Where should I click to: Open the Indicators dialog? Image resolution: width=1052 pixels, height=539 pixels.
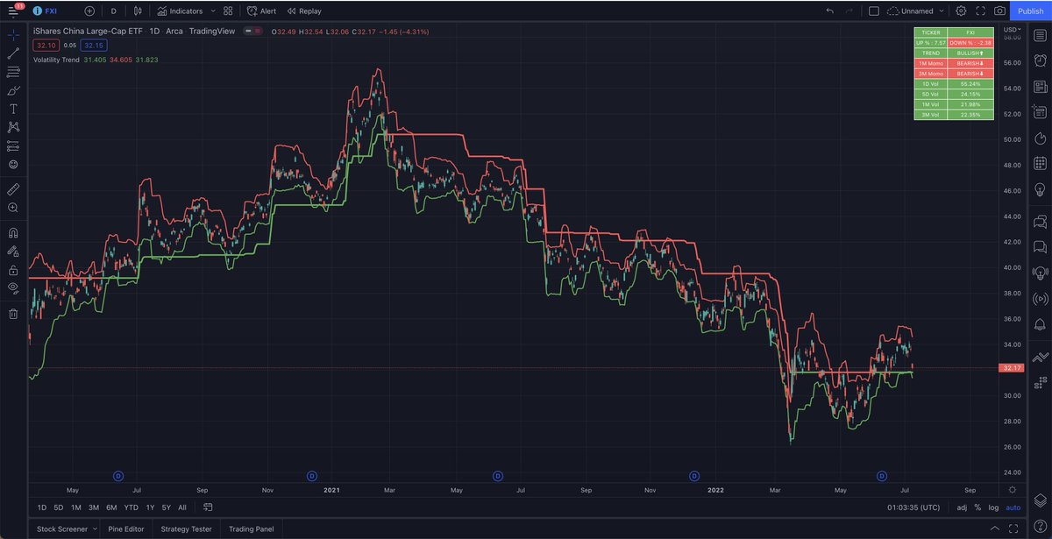point(181,11)
